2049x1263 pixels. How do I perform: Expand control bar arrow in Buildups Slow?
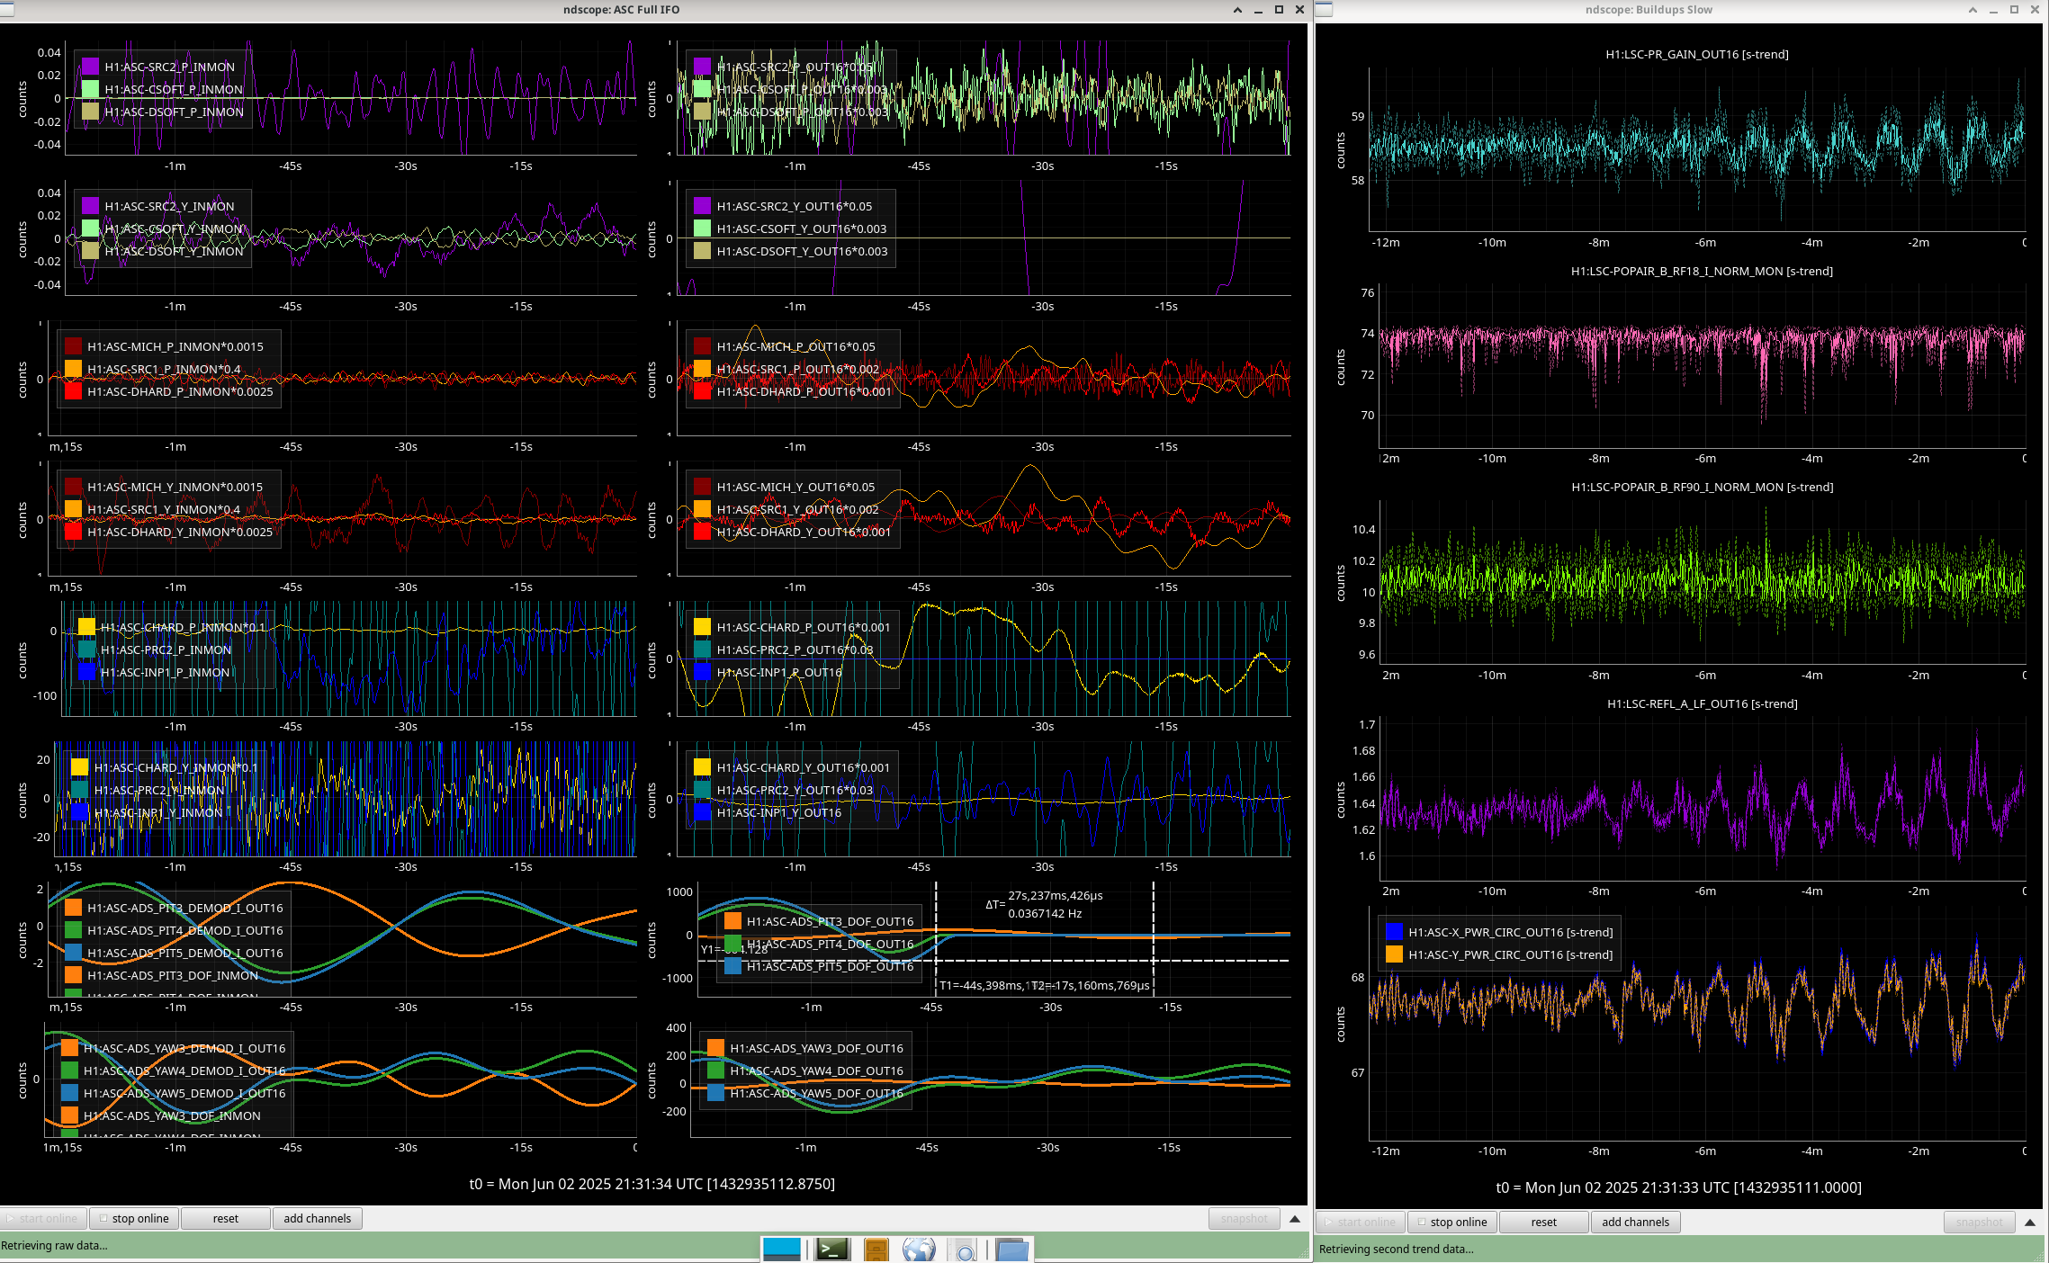[2030, 1223]
